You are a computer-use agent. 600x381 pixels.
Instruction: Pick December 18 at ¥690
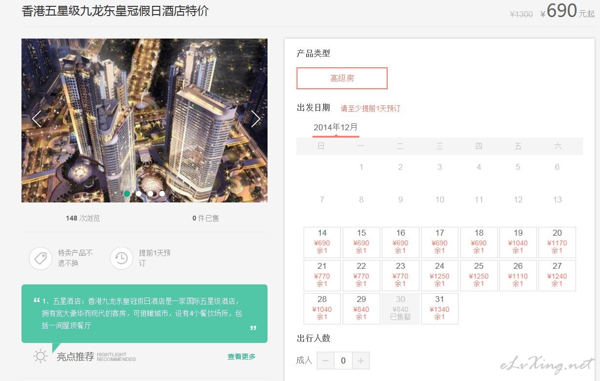coord(479,242)
